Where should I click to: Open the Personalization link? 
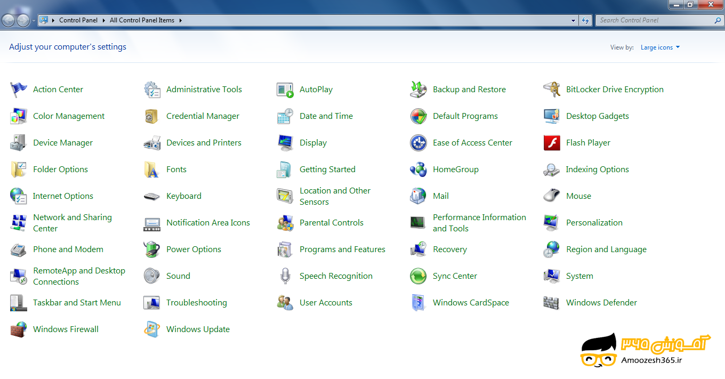tap(594, 223)
